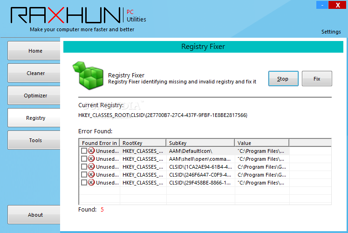
Task: Click red error icon in CLSID\{1CA2AE94 row
Action: pos(91,167)
